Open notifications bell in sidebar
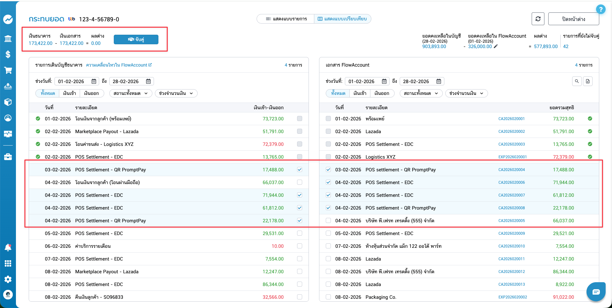612x308 pixels. 8,247
